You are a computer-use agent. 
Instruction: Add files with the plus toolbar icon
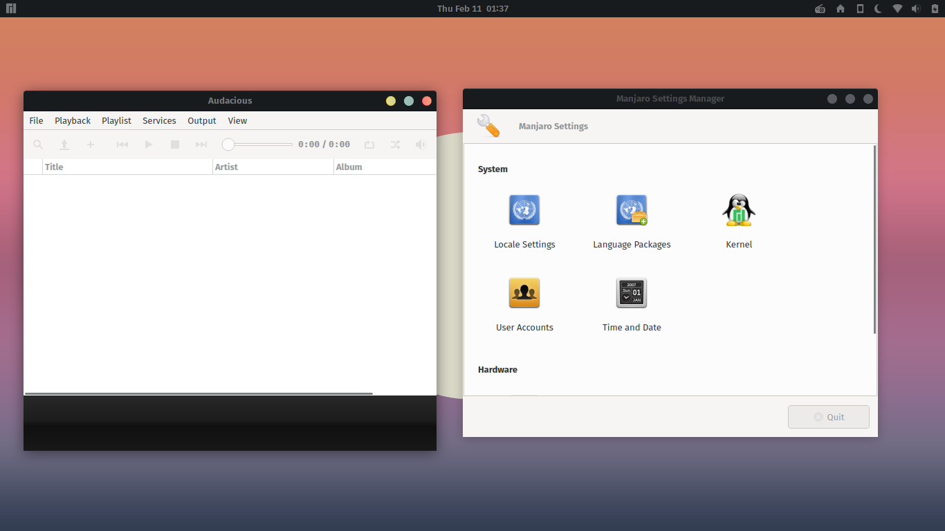[91, 145]
